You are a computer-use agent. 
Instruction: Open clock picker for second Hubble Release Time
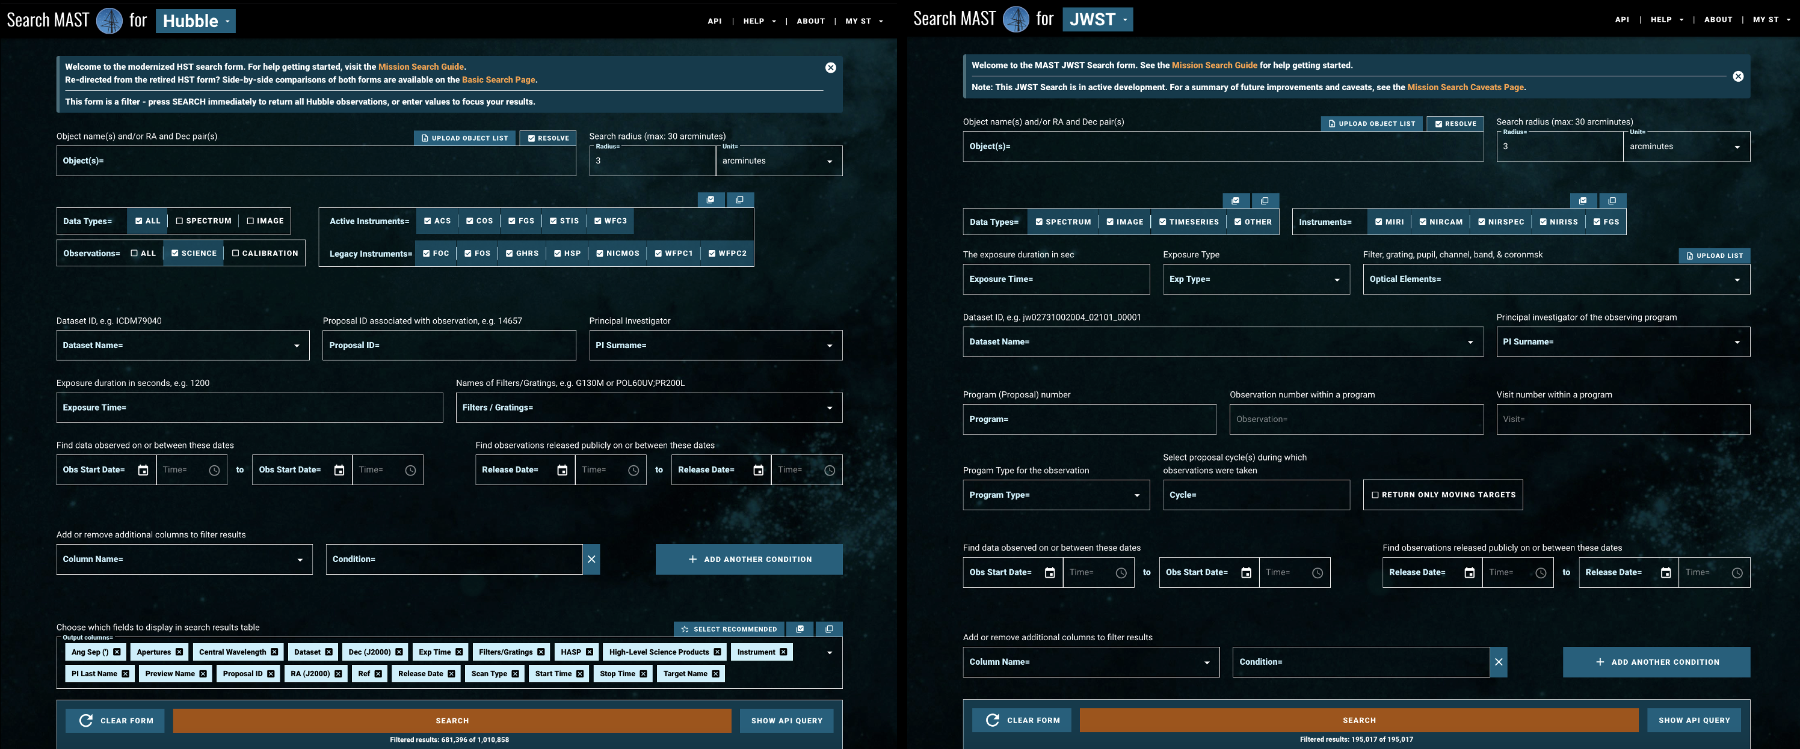click(830, 470)
